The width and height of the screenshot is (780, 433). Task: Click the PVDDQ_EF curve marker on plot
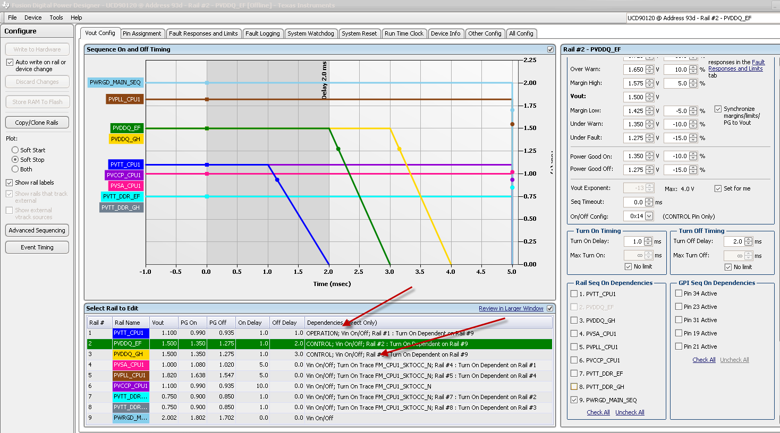(338, 149)
